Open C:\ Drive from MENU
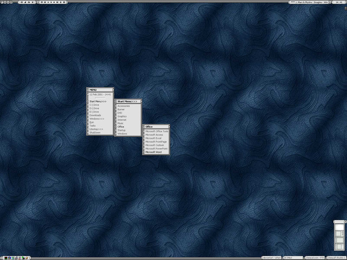 [x=100, y=105]
